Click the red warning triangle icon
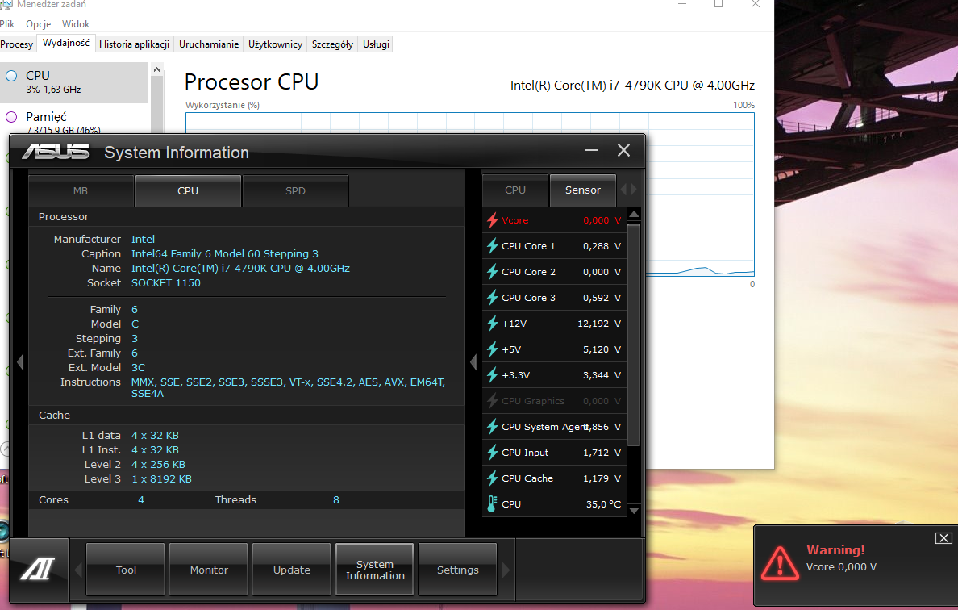The image size is (958, 610). coord(780,563)
